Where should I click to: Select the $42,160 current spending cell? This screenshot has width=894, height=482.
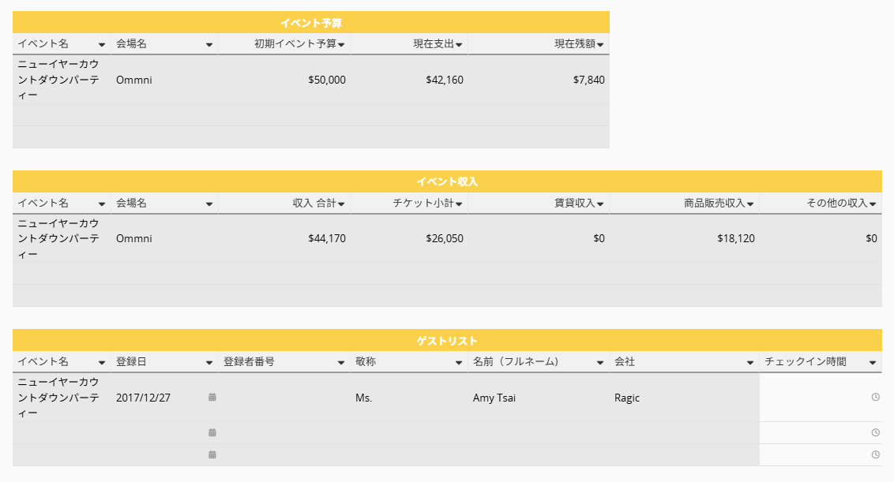[x=409, y=80]
